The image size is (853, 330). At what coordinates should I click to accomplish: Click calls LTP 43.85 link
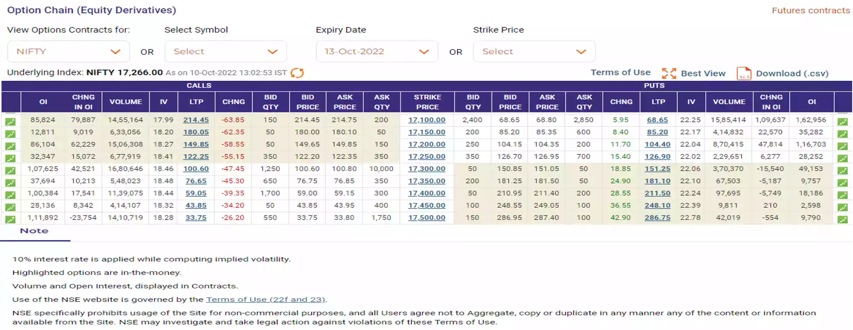click(196, 205)
